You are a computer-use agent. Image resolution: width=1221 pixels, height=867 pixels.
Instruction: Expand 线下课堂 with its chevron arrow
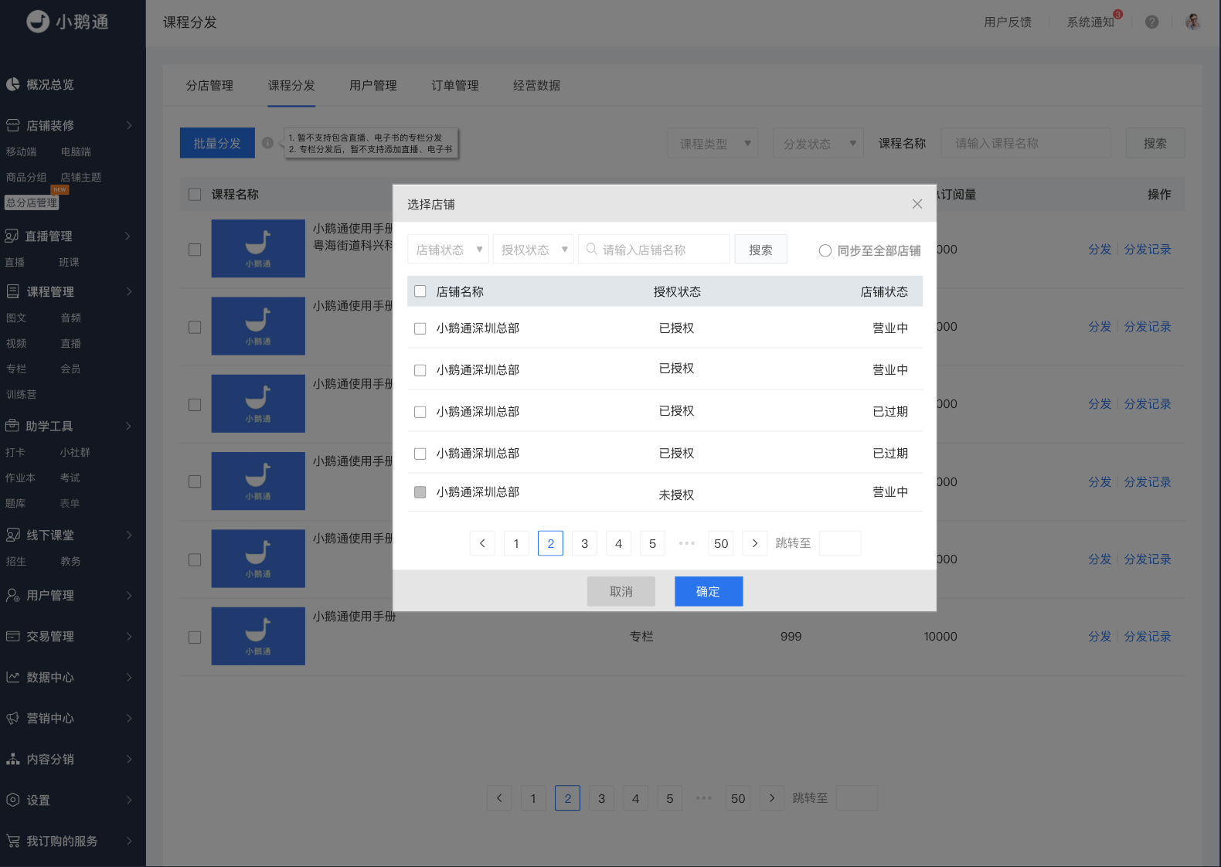pos(129,535)
